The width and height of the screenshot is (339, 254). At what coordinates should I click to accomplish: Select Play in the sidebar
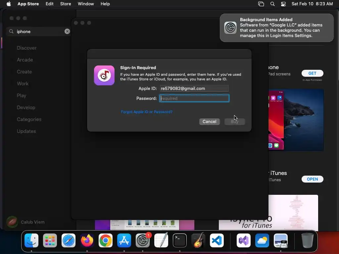22,96
